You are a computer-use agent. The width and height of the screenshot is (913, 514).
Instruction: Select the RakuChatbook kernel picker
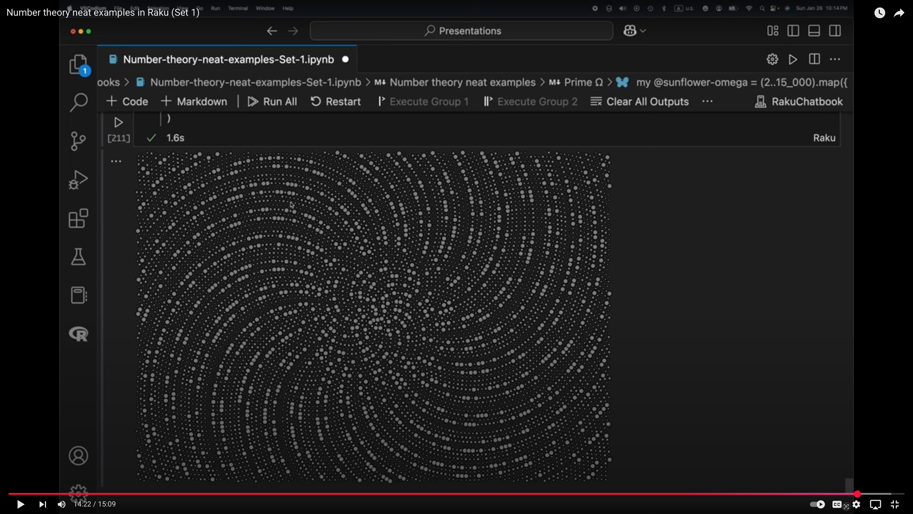pyautogui.click(x=799, y=102)
